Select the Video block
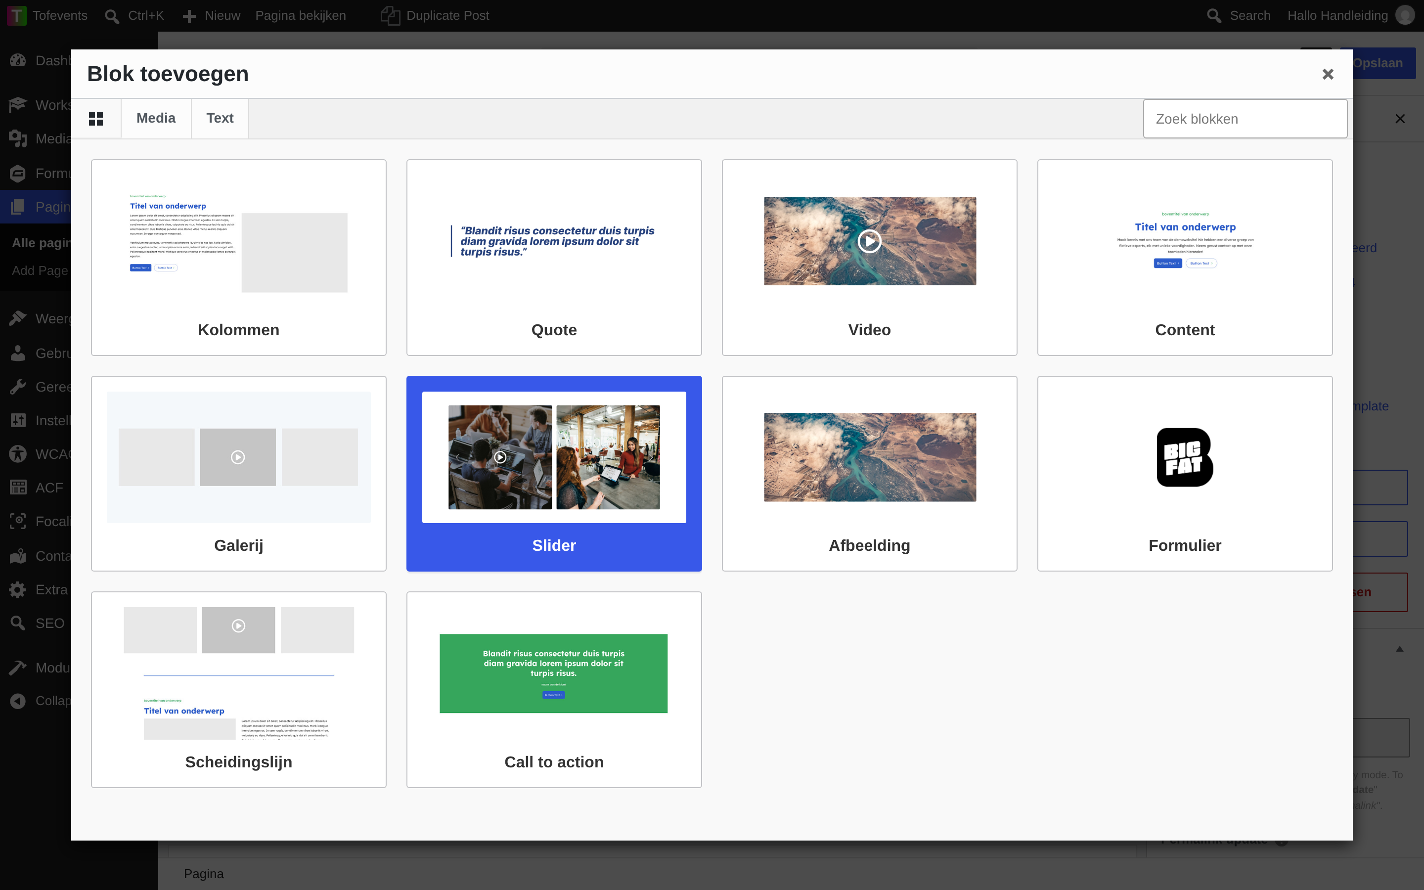 coord(870,257)
